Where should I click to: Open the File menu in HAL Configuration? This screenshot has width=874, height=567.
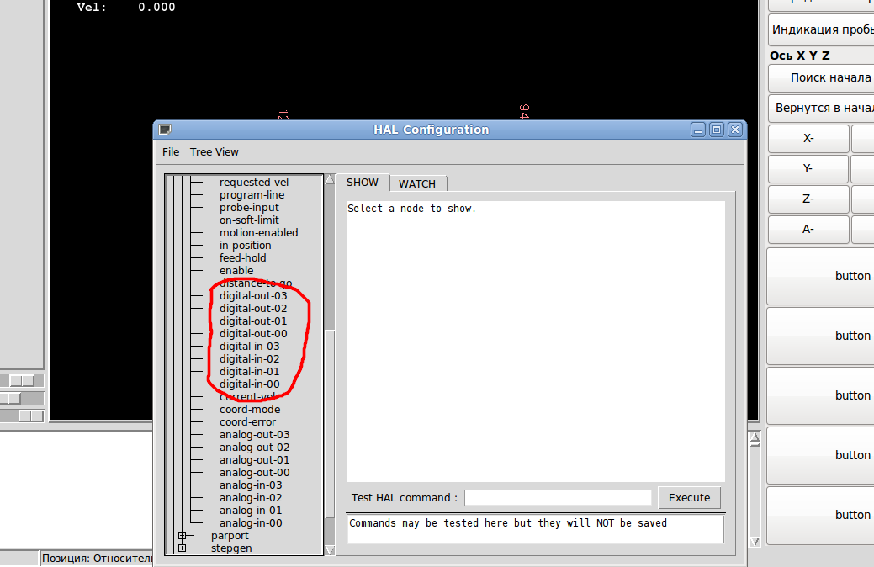tap(171, 151)
